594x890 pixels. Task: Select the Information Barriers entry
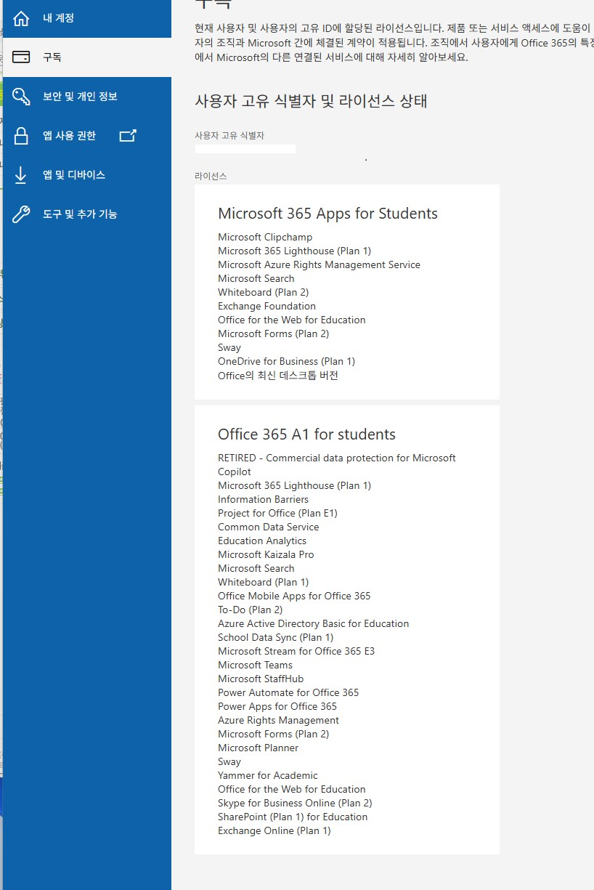tap(263, 499)
